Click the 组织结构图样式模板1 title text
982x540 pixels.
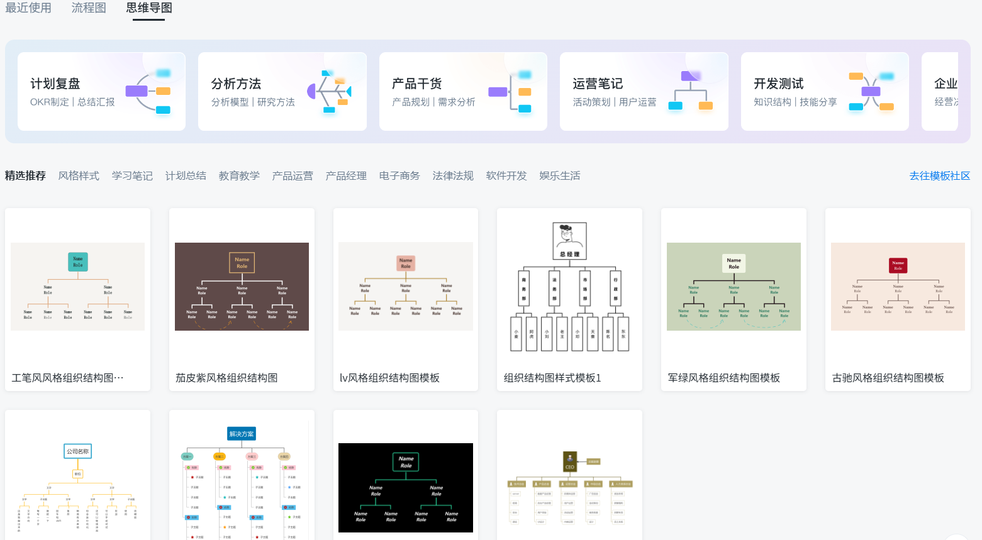pyautogui.click(x=552, y=378)
